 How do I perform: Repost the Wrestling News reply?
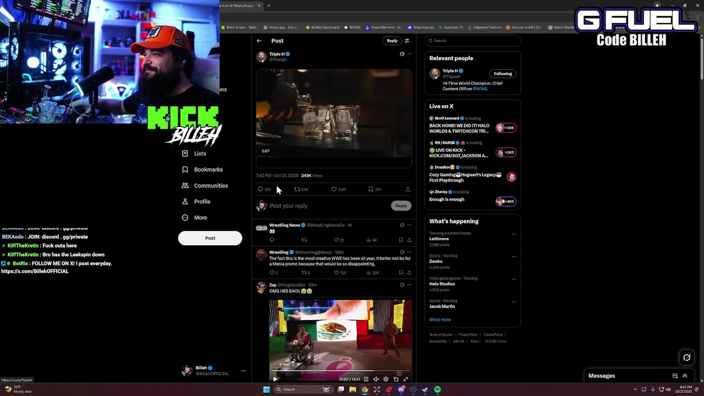[304, 240]
